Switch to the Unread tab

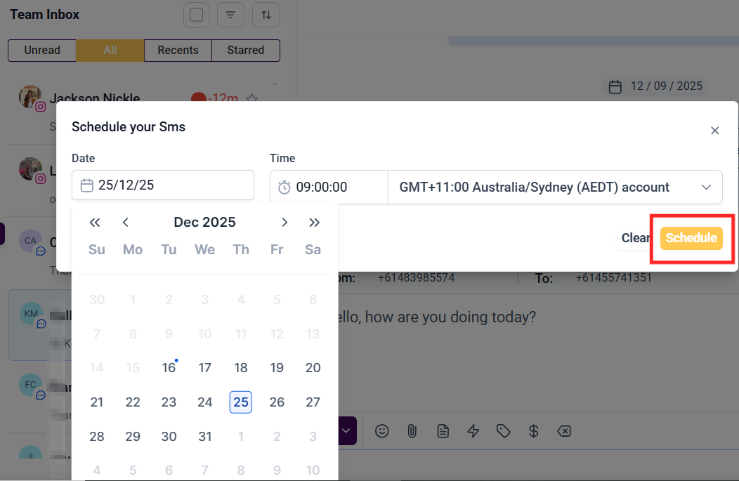coord(42,51)
